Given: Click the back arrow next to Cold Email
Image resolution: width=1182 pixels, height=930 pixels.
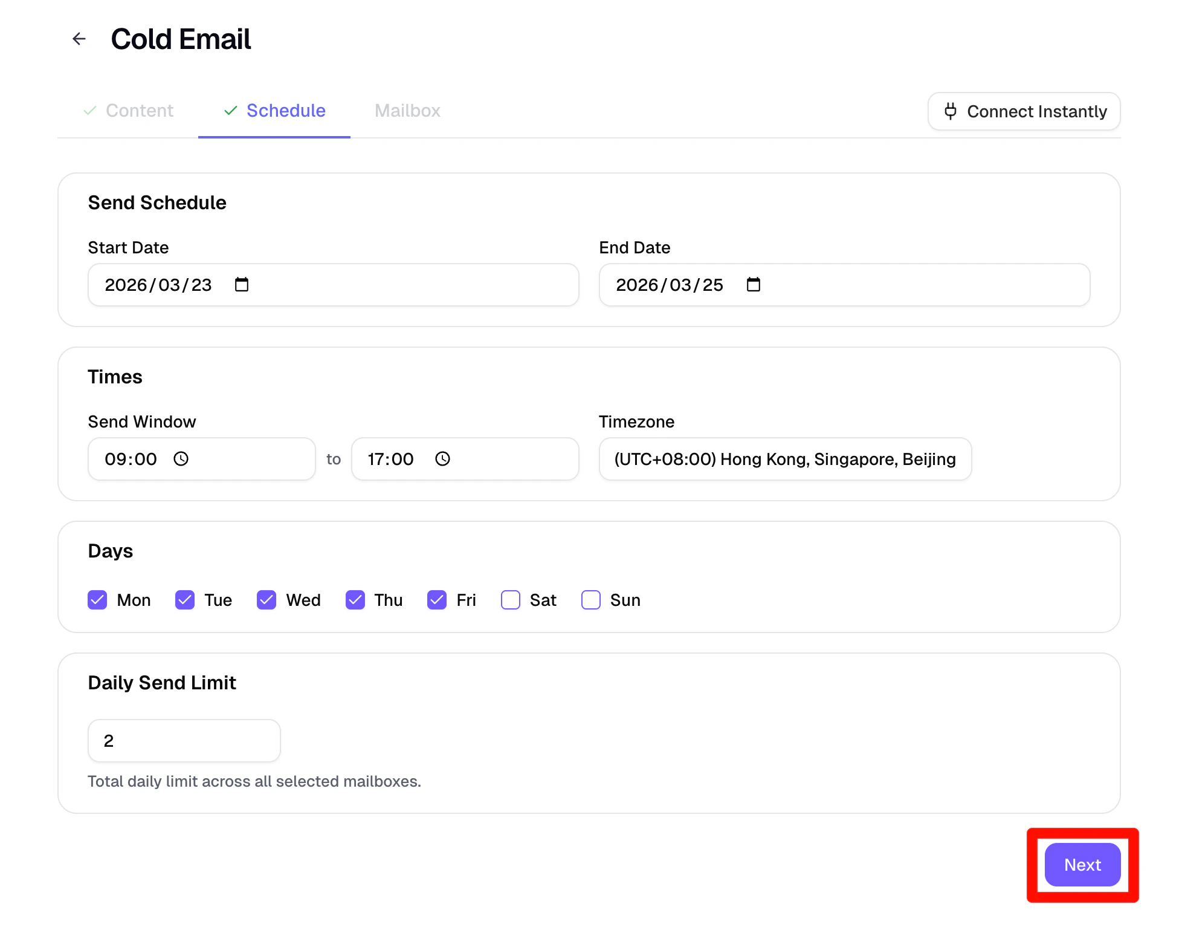Looking at the screenshot, I should (79, 39).
